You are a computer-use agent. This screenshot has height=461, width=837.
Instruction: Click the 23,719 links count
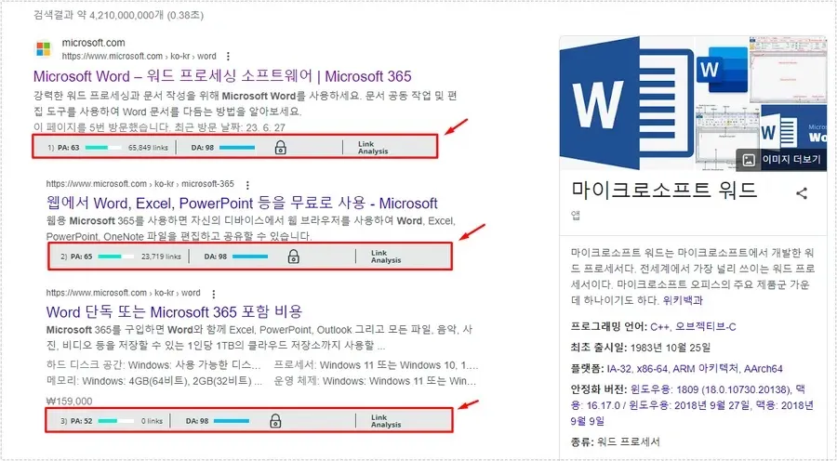coord(161,257)
